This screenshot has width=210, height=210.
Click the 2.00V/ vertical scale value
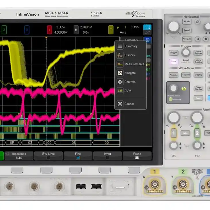tap(61, 27)
